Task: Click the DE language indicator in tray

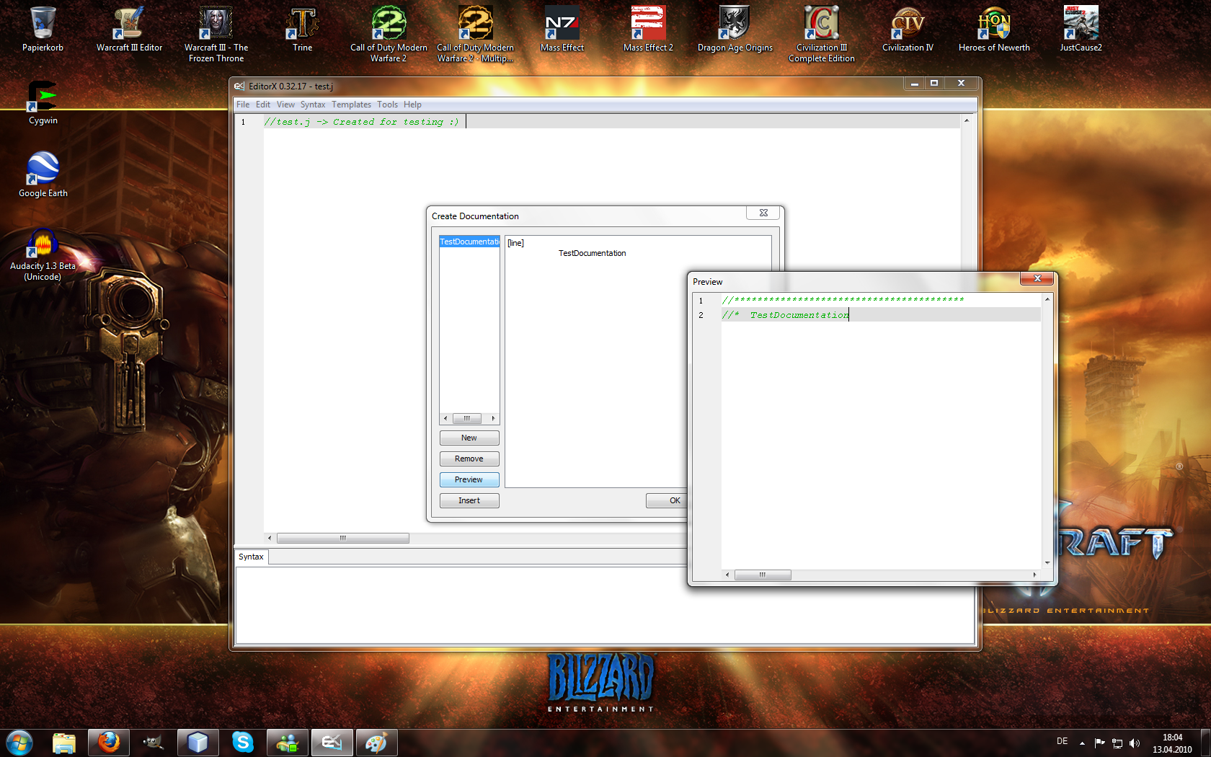Action: [1062, 741]
